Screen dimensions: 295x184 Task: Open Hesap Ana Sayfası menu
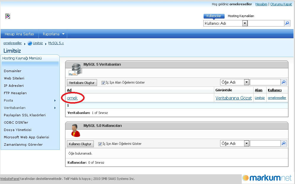[19, 34]
